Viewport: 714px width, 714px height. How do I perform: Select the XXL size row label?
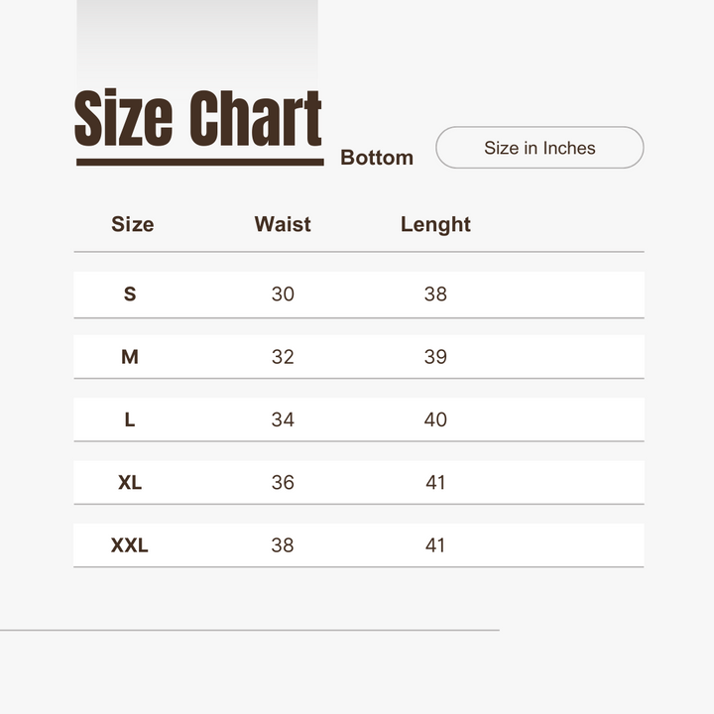[130, 545]
